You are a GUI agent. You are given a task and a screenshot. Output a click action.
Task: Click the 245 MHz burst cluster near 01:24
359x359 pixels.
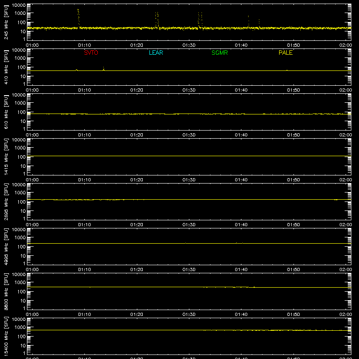click(157, 19)
